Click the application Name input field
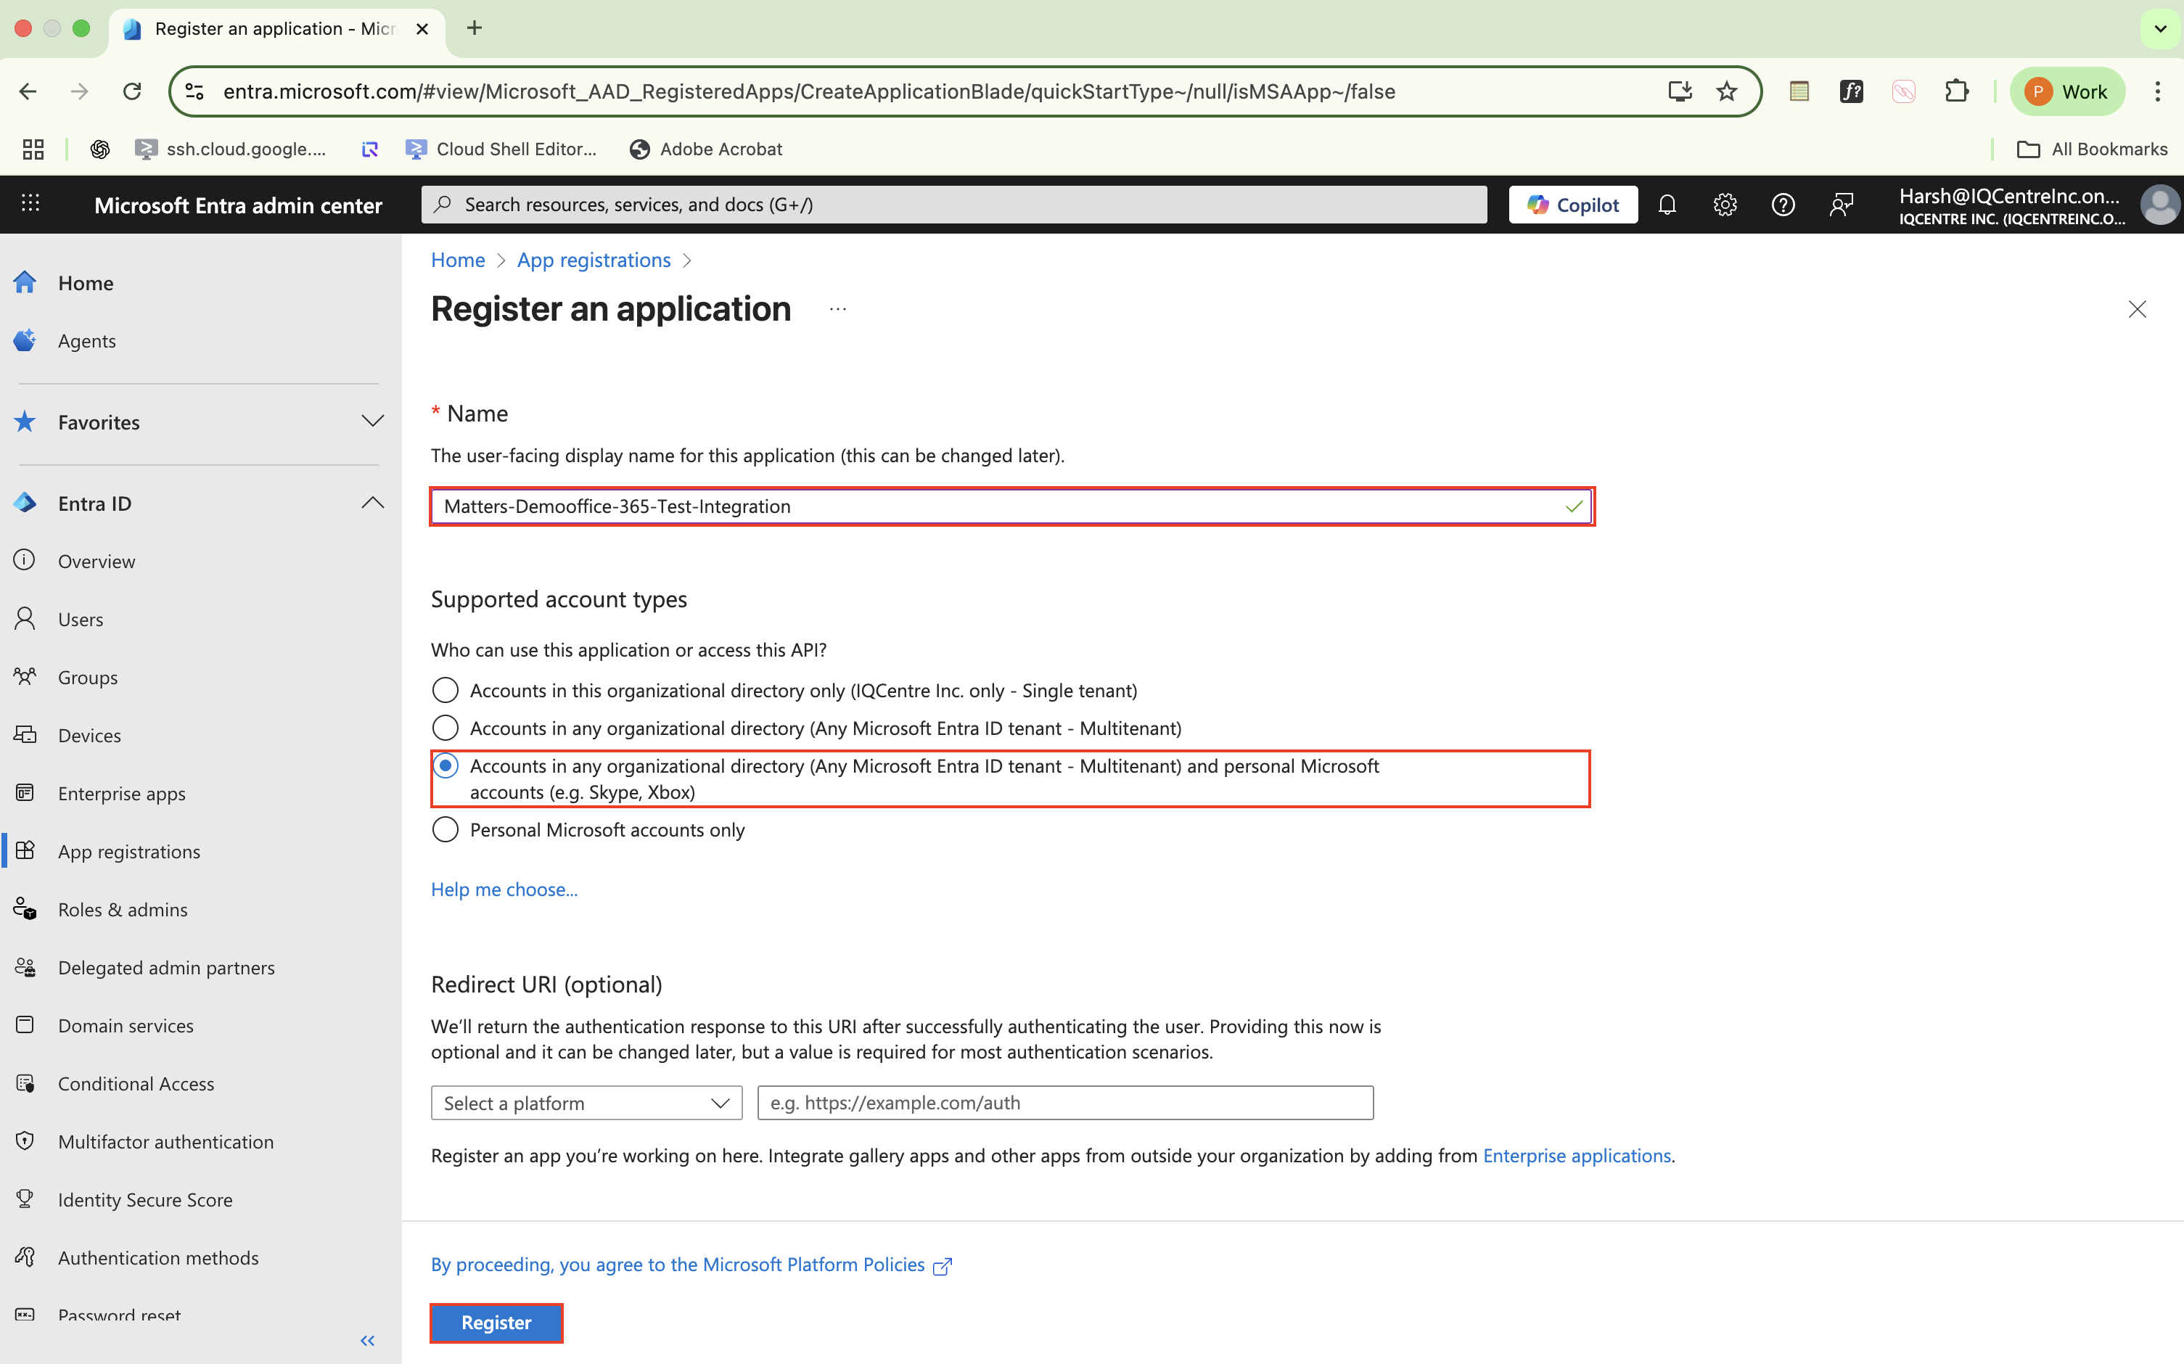2184x1364 pixels. pyautogui.click(x=1011, y=506)
